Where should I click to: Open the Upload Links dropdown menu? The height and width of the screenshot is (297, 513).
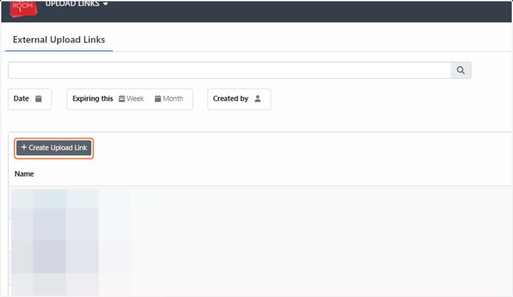pyautogui.click(x=77, y=4)
